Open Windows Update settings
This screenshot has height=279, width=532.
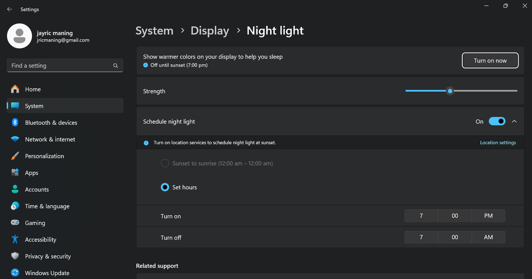coord(47,272)
